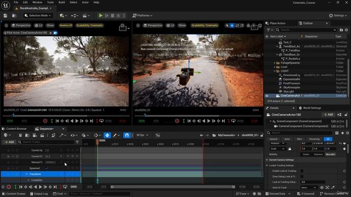Set Mobility to Movable
This screenshot has width=351, height=197.
[330, 154]
